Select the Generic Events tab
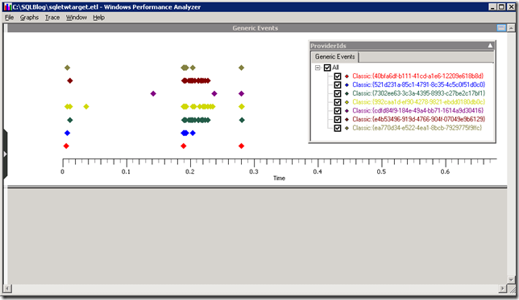The width and height of the screenshot is (519, 300). coord(335,57)
